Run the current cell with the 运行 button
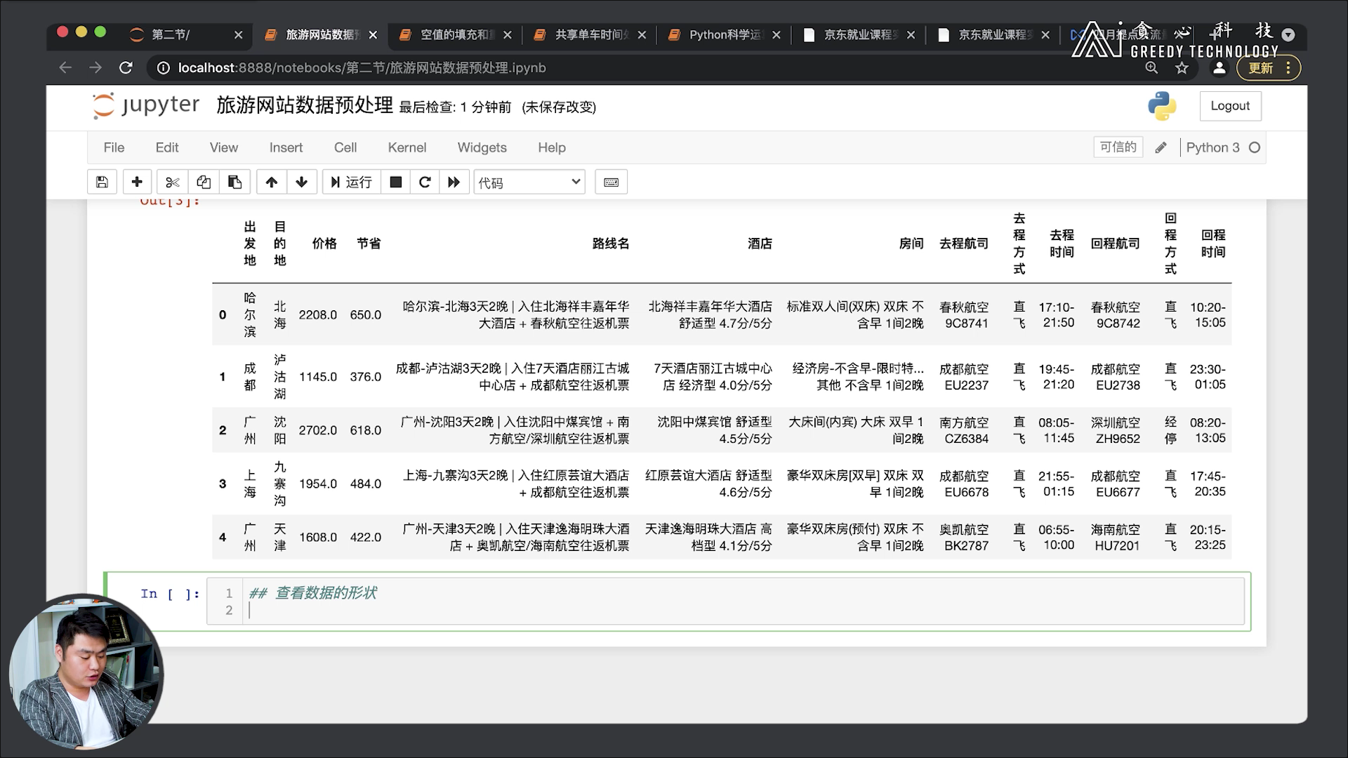 tap(351, 182)
